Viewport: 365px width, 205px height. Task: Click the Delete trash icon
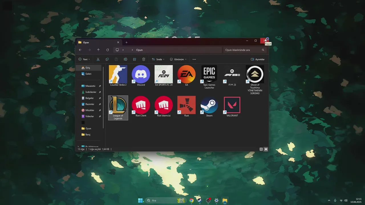[x=144, y=59]
